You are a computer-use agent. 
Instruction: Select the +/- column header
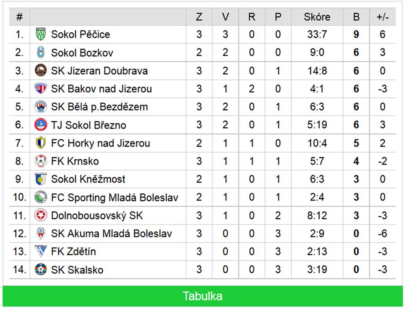[383, 17]
